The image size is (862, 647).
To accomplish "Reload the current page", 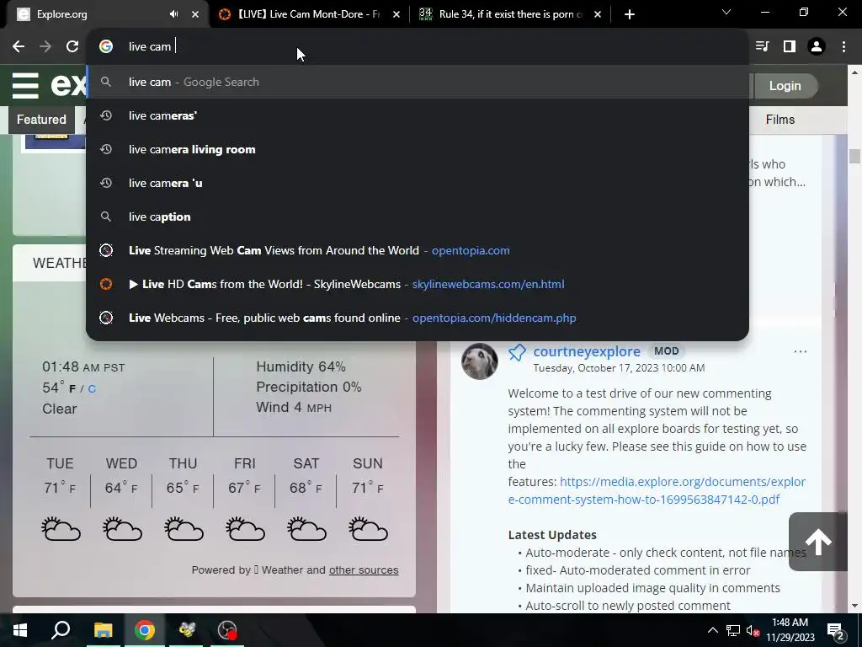I will pos(72,47).
